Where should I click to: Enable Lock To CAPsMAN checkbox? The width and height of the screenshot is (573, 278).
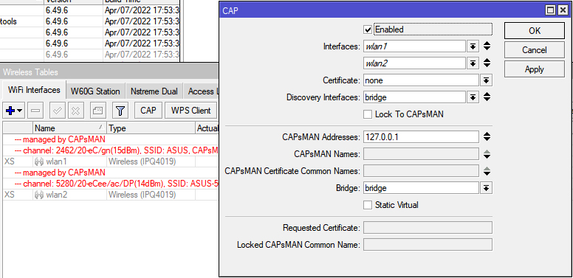368,114
